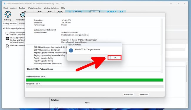
Task: Click the grey Fortschritt progress bar
Action: [x=95, y=87]
